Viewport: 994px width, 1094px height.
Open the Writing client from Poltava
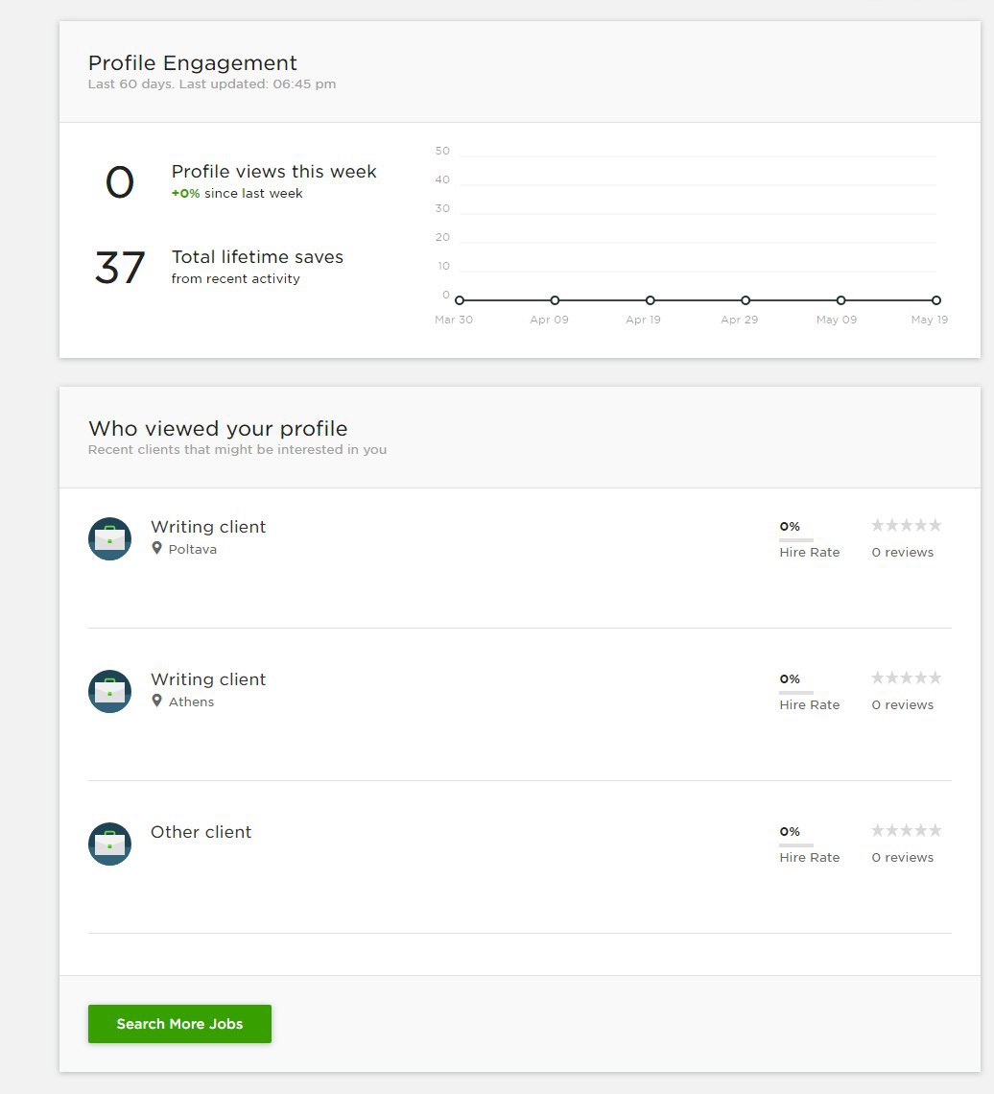[x=208, y=527]
